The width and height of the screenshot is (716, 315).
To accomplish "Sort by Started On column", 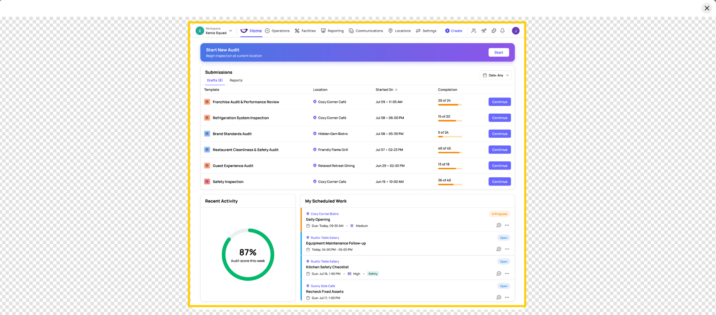I will (386, 90).
